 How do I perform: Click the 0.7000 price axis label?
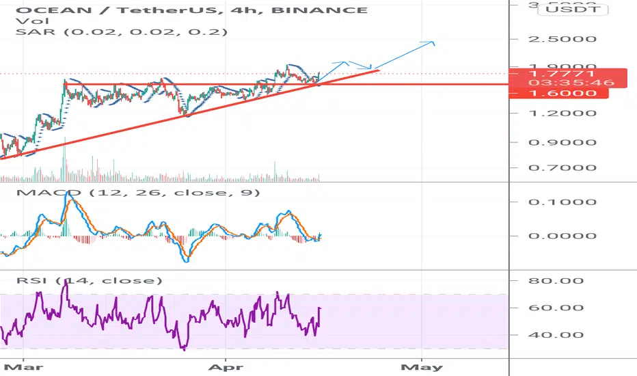point(563,167)
